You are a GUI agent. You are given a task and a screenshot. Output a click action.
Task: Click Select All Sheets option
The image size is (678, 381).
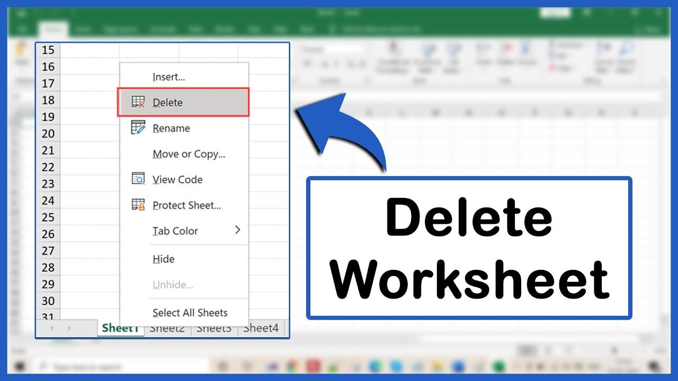190,313
